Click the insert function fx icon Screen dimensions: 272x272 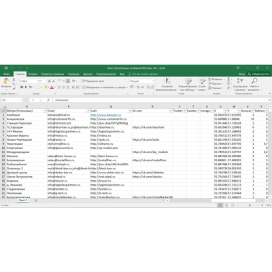pos(48,100)
